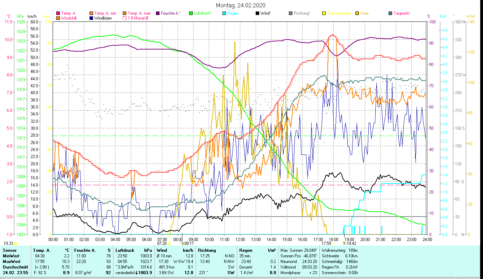This screenshot has height=279, width=483.
Task: Click the green Luftdruck legend square
Action: (191, 13)
